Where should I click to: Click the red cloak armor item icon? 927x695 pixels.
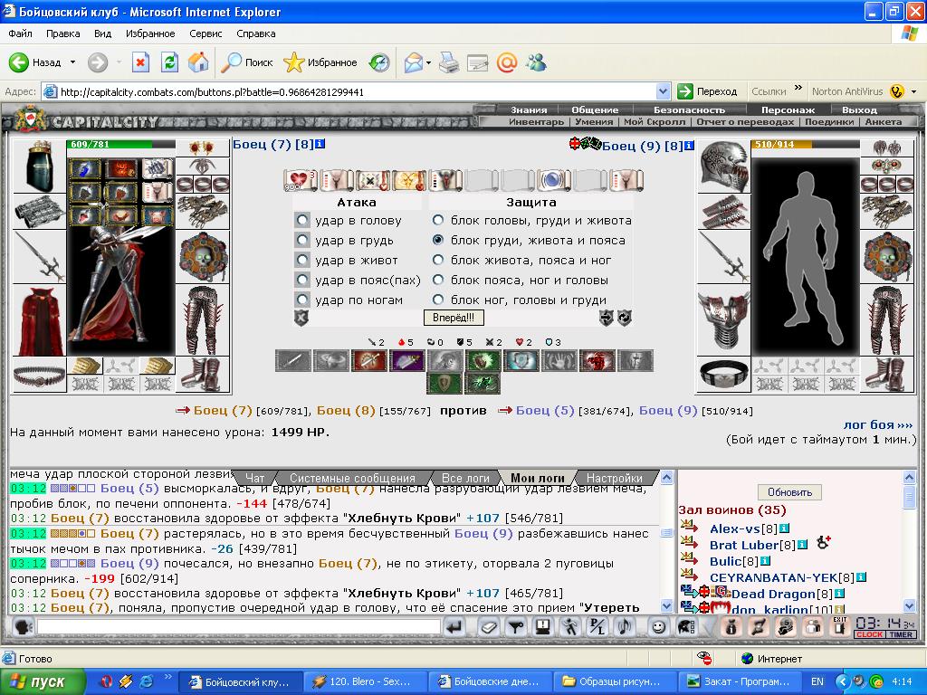coord(39,320)
